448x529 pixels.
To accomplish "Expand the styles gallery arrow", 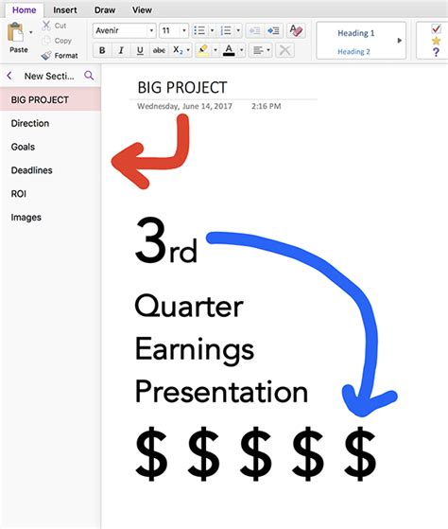I will [x=400, y=41].
